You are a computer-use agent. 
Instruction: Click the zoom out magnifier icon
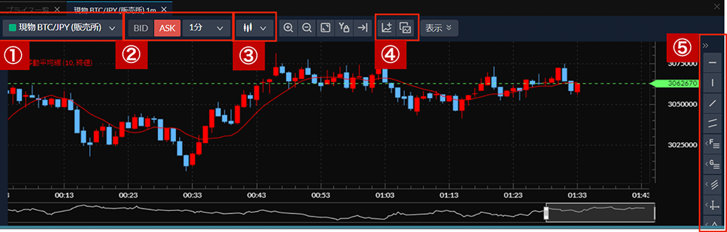coord(307,28)
